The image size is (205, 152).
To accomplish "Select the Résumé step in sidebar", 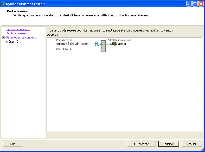I will pyautogui.click(x=12, y=42).
